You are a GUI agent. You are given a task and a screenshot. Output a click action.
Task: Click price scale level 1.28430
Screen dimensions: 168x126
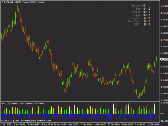coord(164,100)
